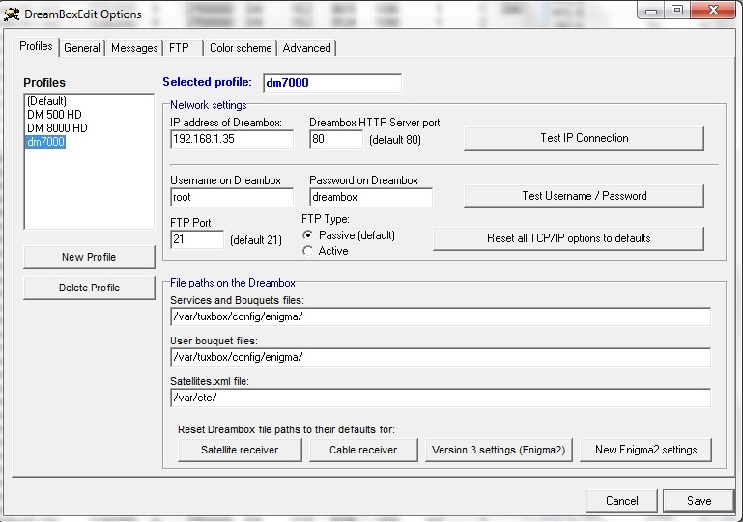This screenshot has height=522, width=743.
Task: Save the options
Action: [x=699, y=501]
